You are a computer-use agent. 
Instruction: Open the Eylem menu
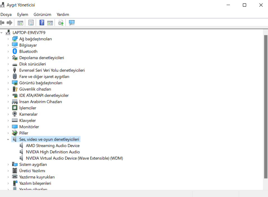click(23, 15)
